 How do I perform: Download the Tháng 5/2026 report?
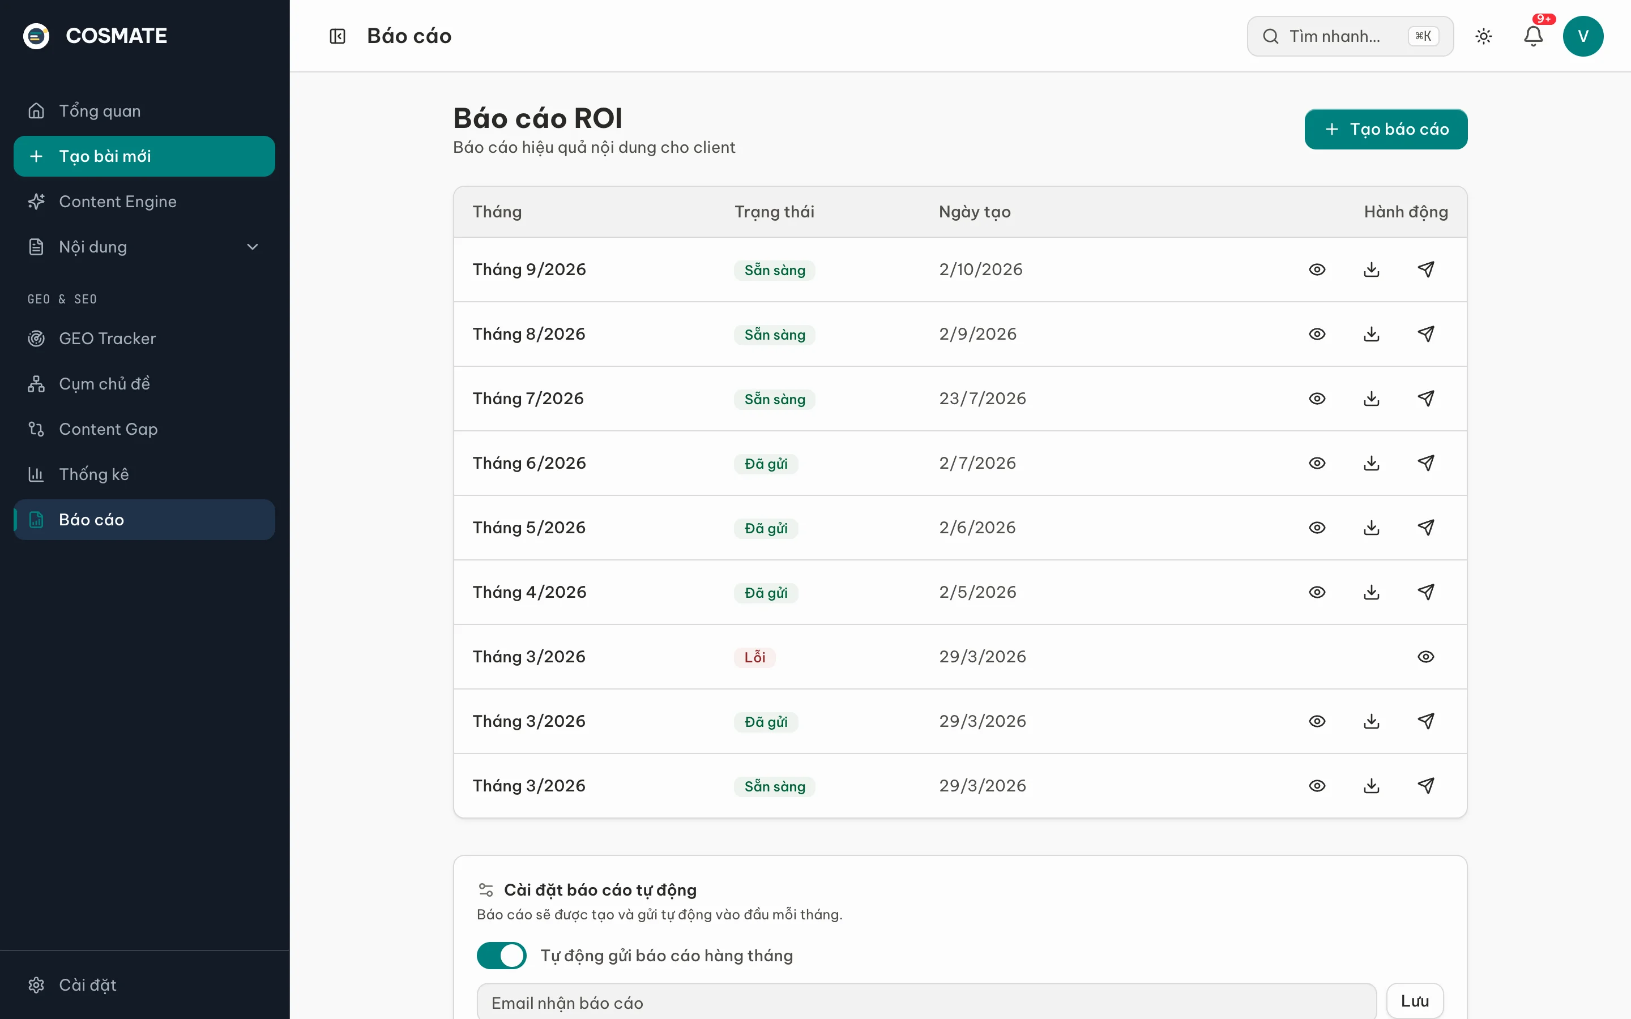coord(1372,528)
